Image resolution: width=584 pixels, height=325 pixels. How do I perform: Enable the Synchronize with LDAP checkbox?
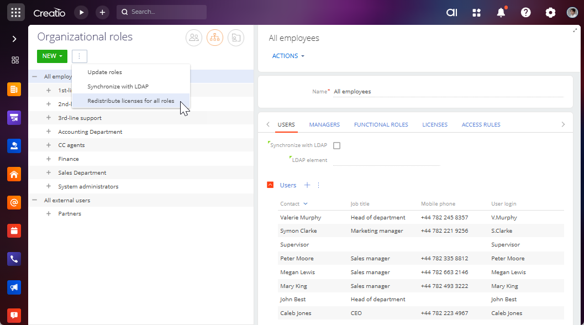[x=337, y=146]
